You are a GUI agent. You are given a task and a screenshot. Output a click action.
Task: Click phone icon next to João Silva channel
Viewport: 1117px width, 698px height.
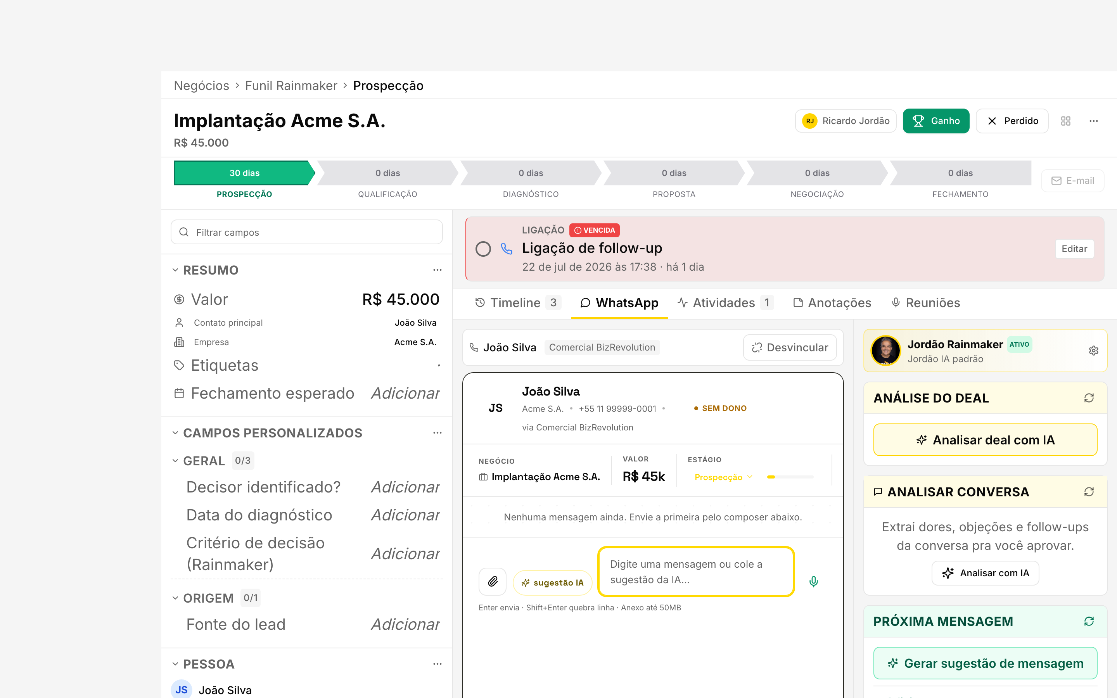(474, 347)
